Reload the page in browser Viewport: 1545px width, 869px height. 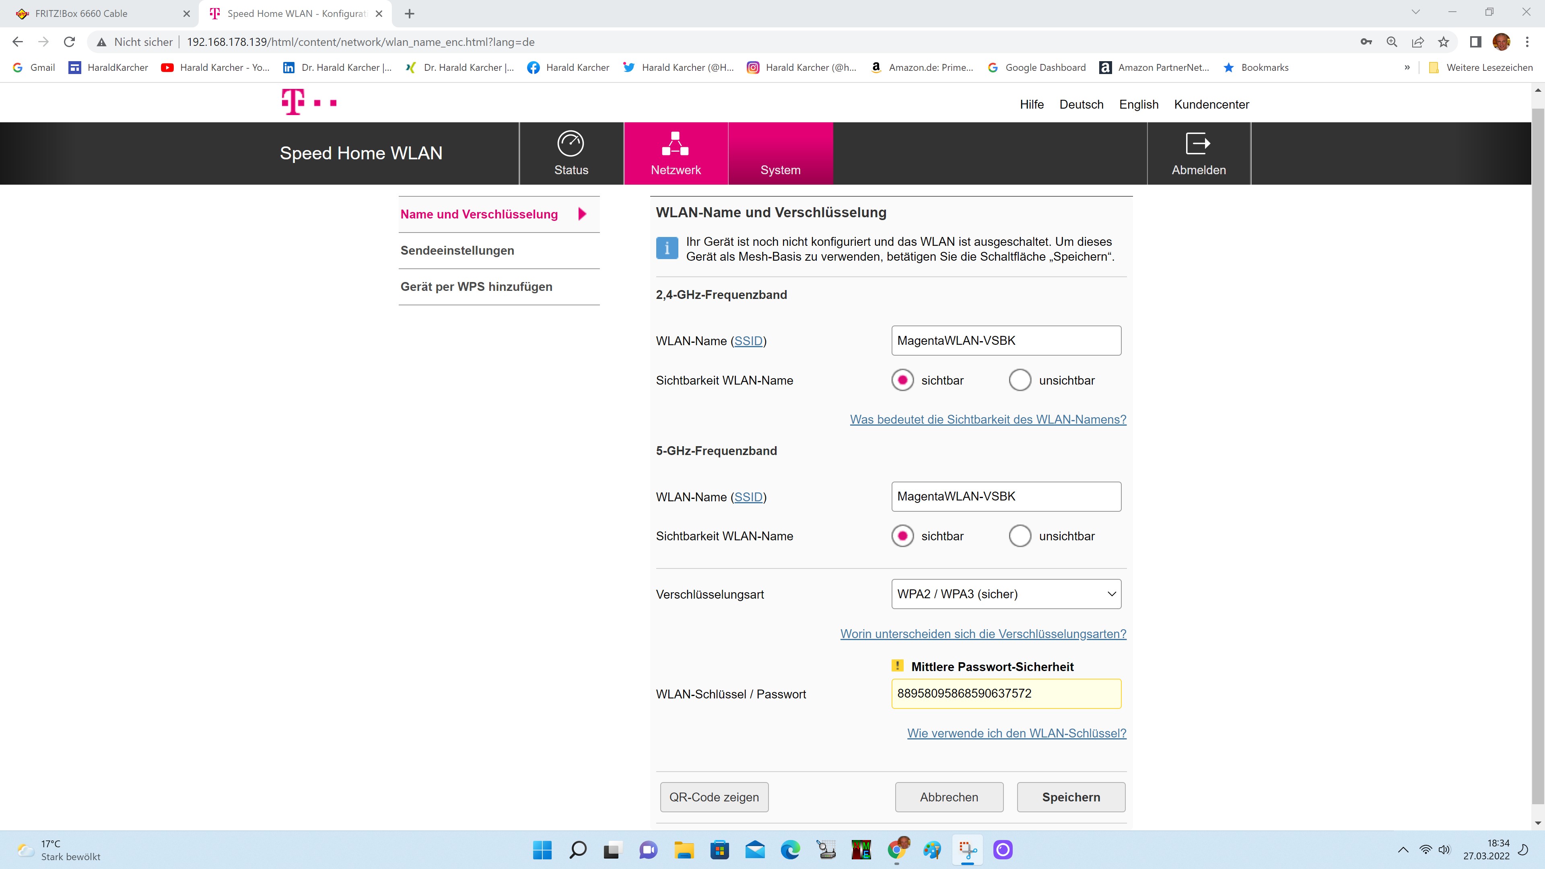pos(70,42)
